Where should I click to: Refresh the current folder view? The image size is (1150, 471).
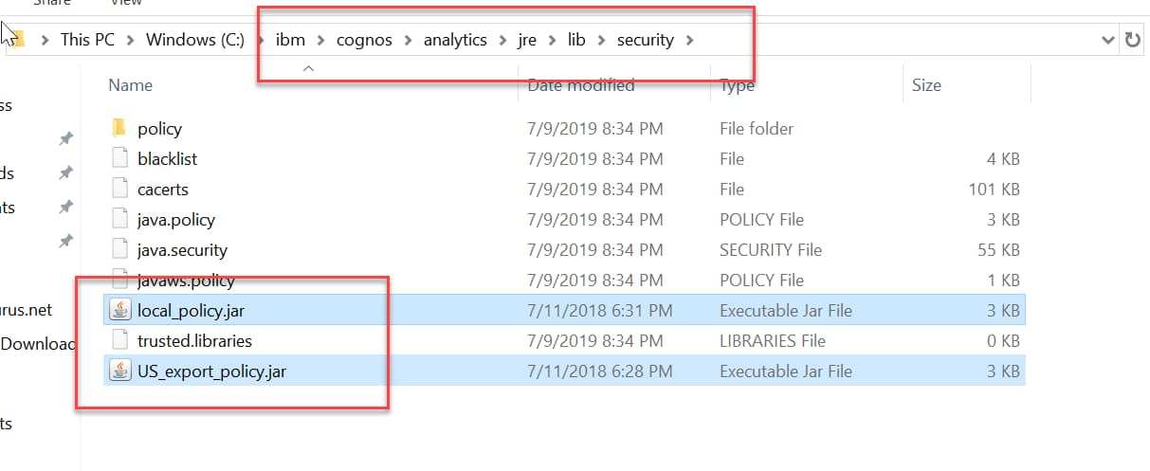(1132, 40)
